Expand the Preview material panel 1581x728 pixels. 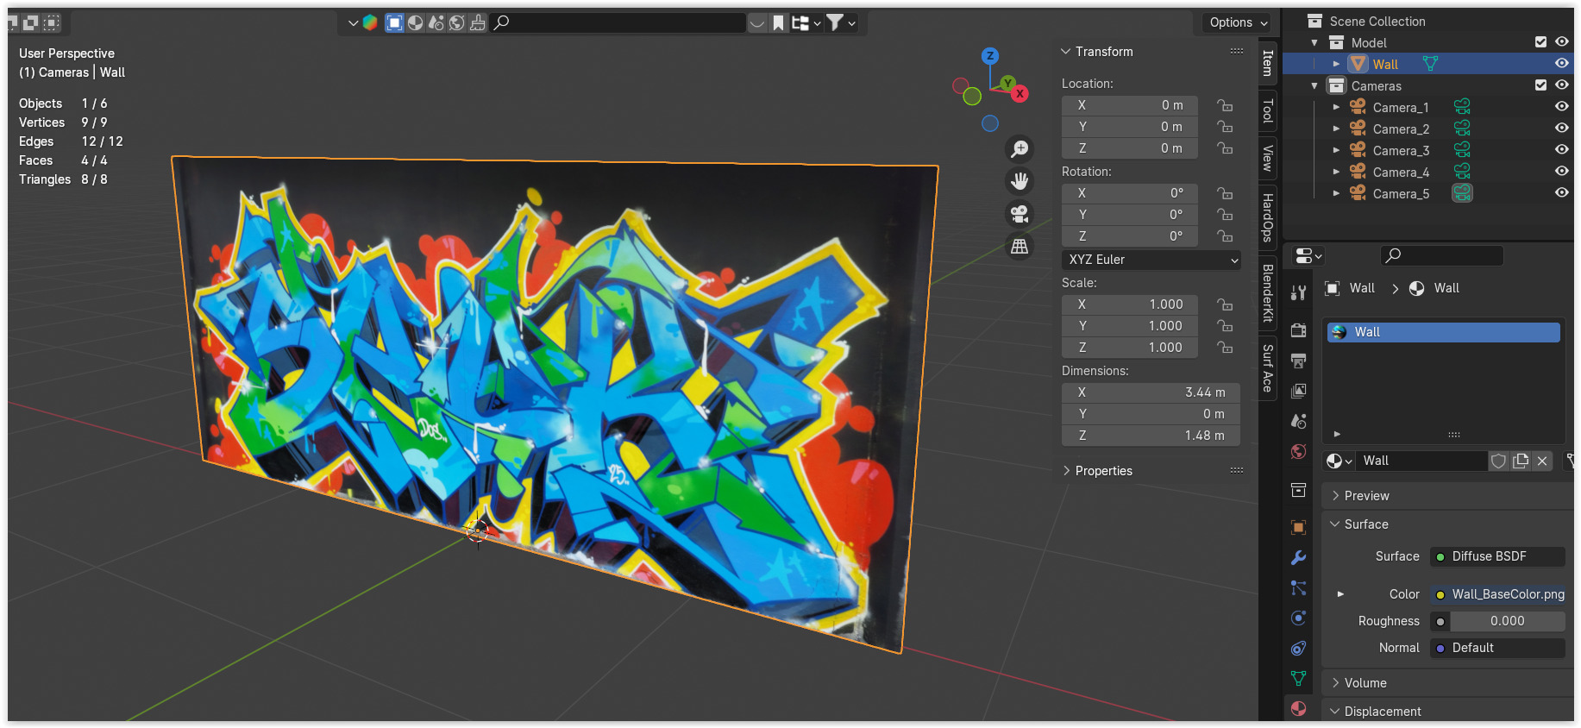click(1335, 496)
